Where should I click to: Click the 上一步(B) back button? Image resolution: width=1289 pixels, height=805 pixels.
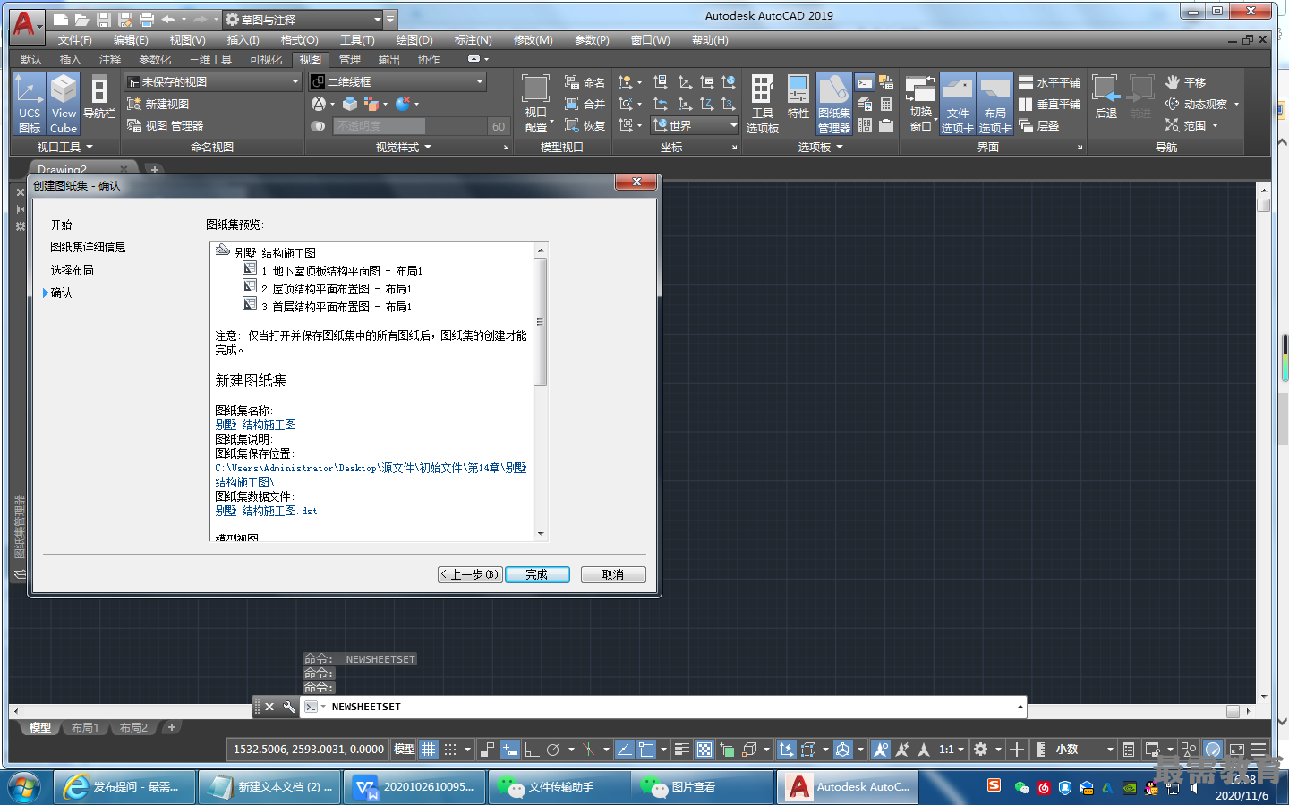(470, 574)
